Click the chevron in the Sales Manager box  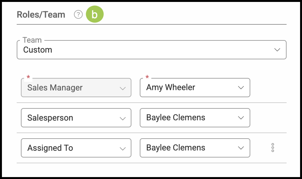[x=122, y=88]
